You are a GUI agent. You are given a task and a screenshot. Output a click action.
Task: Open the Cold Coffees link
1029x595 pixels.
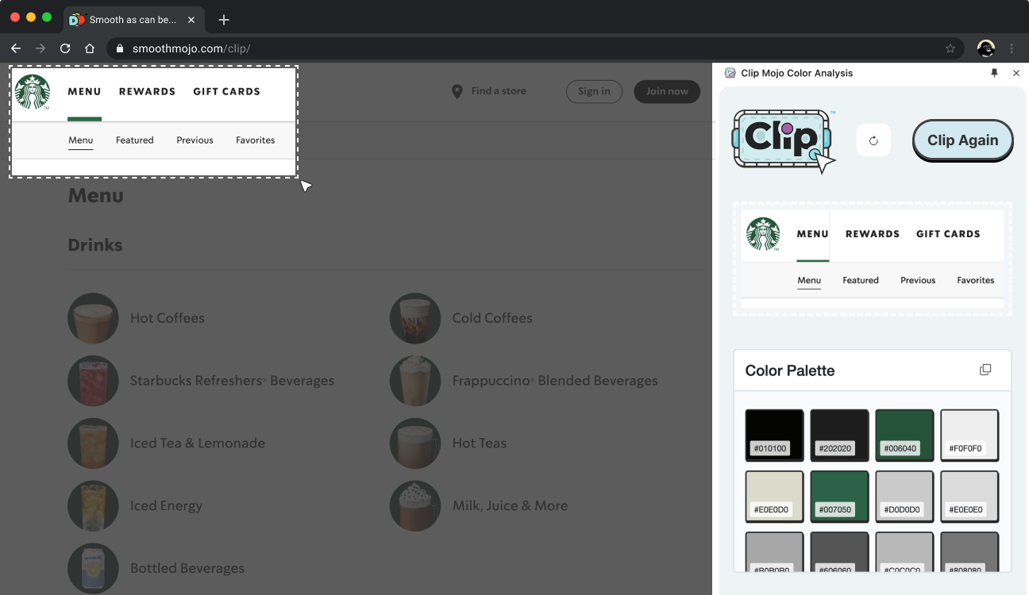point(492,318)
